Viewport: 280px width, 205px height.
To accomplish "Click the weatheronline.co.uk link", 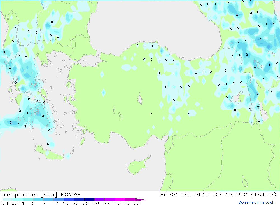I will pos(256,202).
